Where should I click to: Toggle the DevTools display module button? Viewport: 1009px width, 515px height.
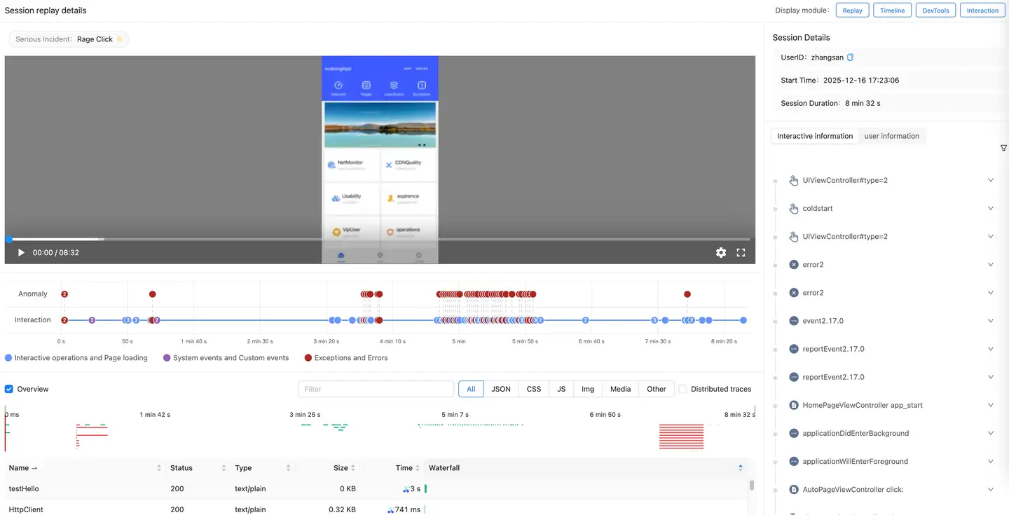pyautogui.click(x=935, y=11)
